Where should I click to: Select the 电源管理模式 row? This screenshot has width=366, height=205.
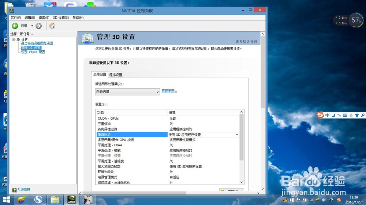tap(168, 177)
